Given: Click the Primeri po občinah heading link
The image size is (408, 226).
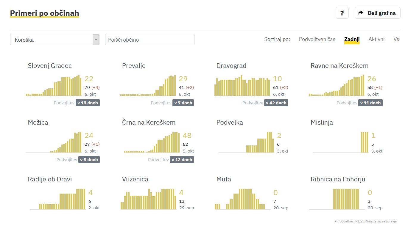Looking at the screenshot, I should (x=44, y=13).
